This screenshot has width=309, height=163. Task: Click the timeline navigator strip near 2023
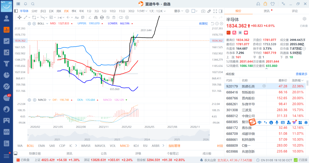(117, 135)
